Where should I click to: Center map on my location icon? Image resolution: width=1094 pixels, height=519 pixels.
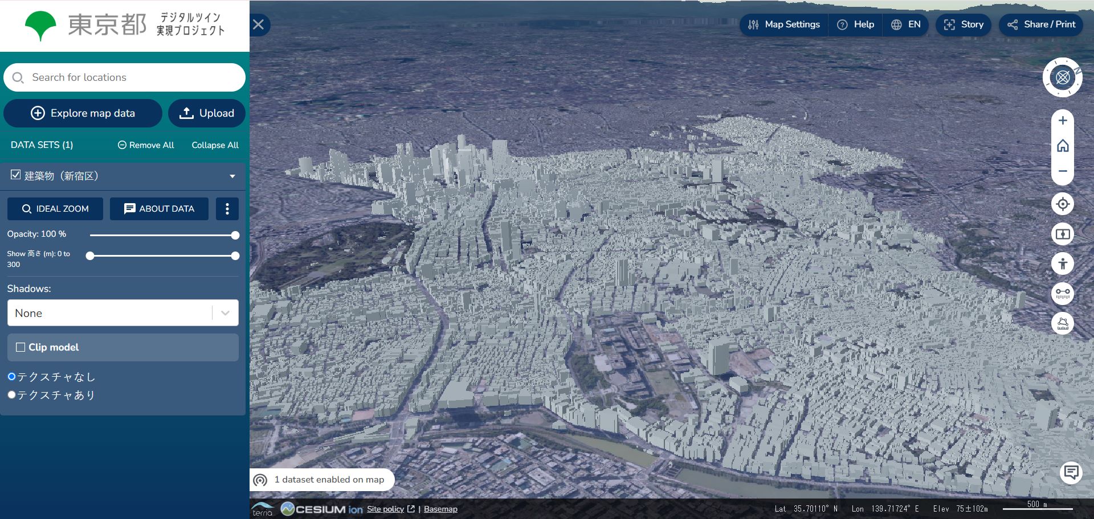(x=1063, y=204)
